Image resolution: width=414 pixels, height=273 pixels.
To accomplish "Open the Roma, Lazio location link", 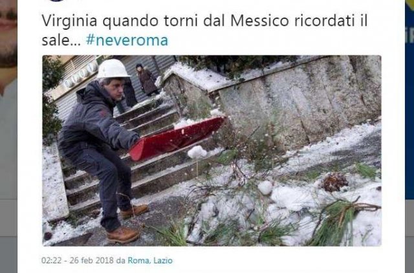I will point(150,261).
